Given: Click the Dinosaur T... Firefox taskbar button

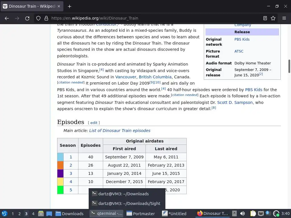Looking at the screenshot, I should coord(213,213).
